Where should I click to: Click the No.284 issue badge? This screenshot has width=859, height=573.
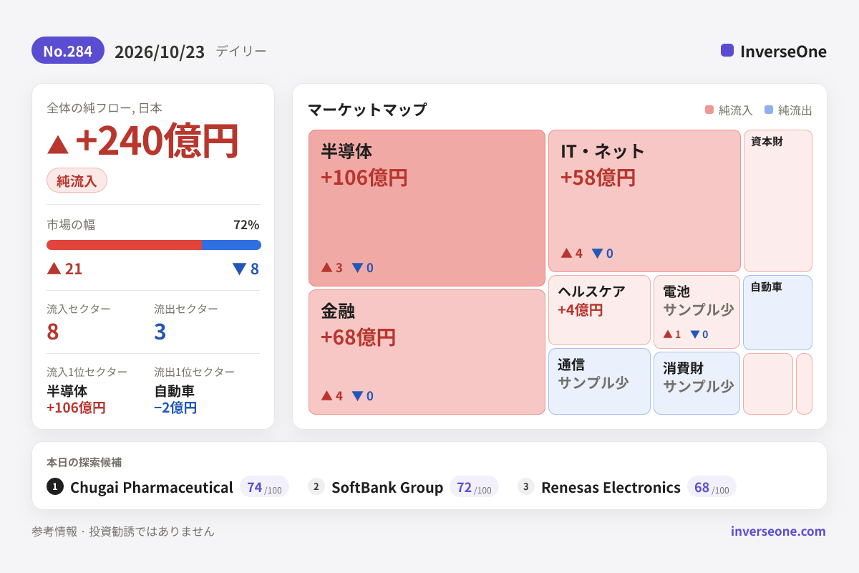tap(68, 51)
